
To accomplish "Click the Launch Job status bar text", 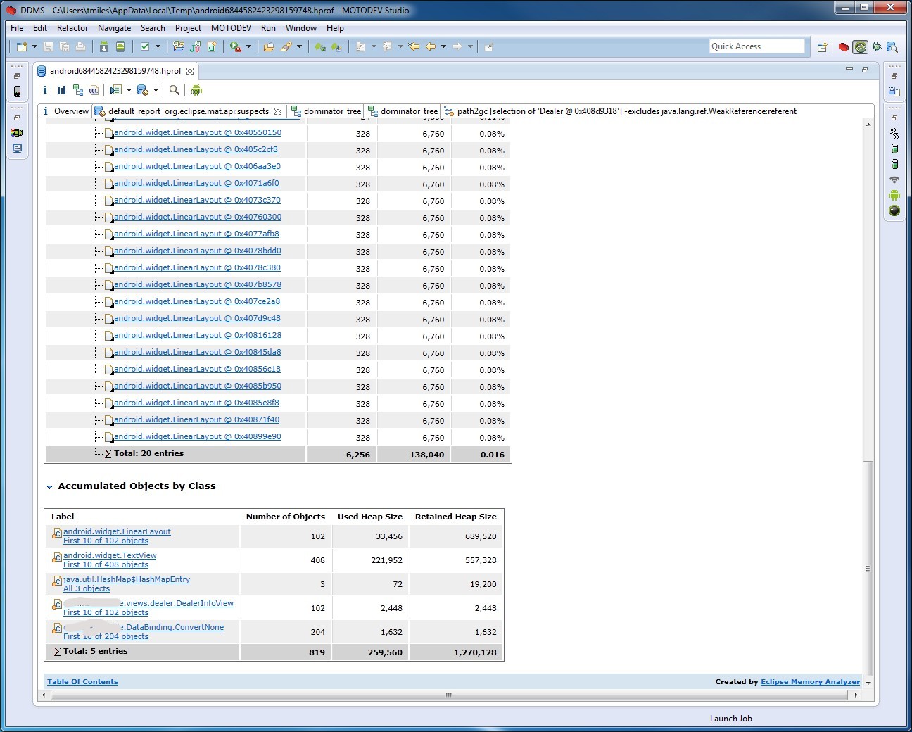I will [x=730, y=719].
